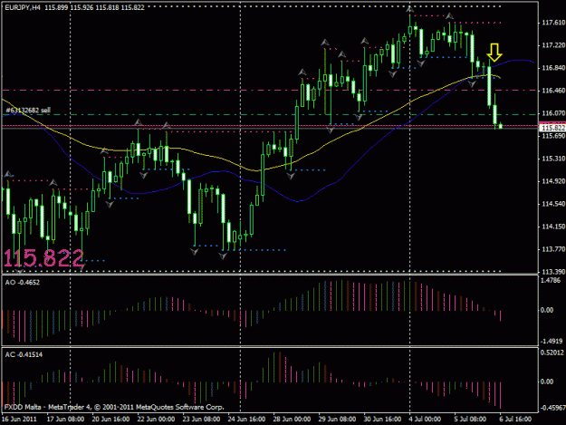Click the 30 Jun 16:00 time label
566x425 pixels.
(x=382, y=420)
